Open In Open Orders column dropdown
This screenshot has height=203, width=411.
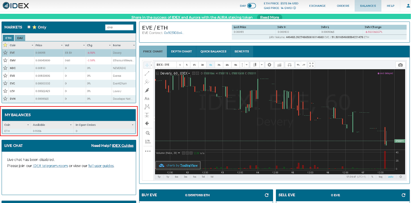click(x=133, y=125)
